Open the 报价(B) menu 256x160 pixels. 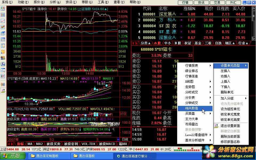click(39, 2)
